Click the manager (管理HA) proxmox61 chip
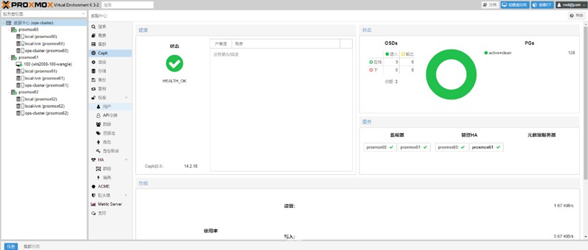588x250 pixels. pos(487,147)
